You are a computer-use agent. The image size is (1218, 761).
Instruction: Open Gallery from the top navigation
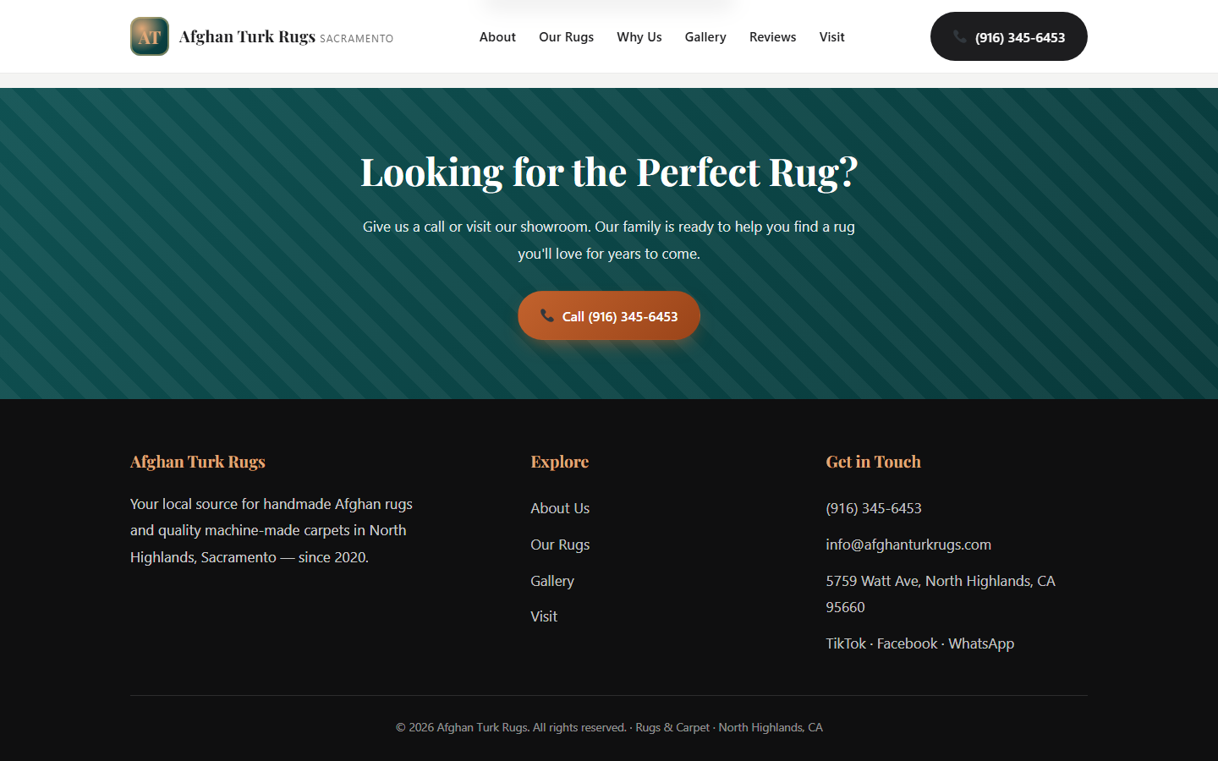(705, 37)
